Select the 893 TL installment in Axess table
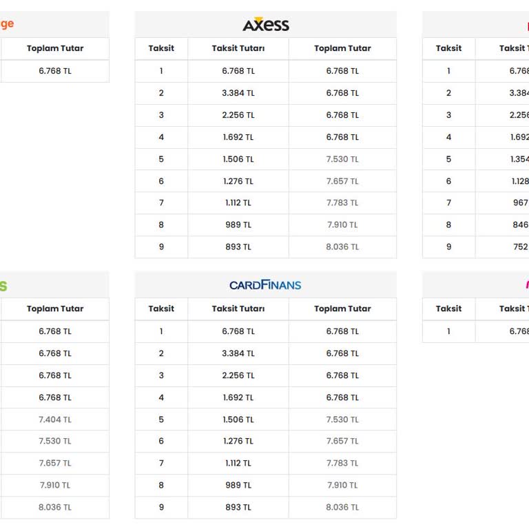Screen dimensions: 529x529 point(238,247)
